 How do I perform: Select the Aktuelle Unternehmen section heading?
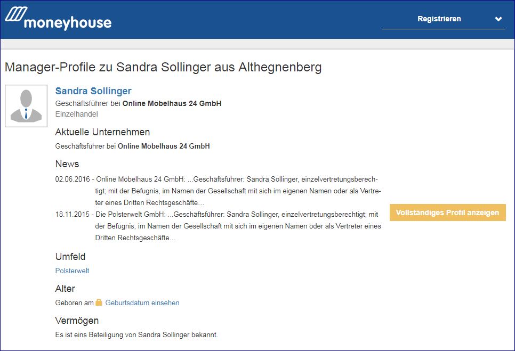[102, 132]
